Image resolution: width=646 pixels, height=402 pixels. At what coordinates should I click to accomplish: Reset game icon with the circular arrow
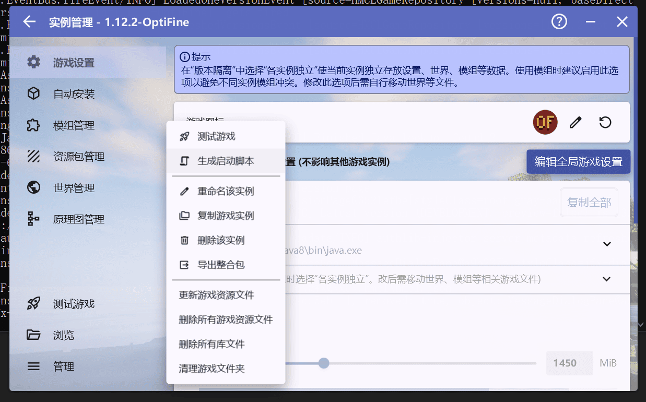click(x=605, y=123)
